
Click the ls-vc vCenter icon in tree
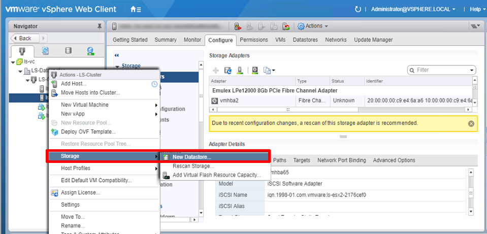click(x=19, y=61)
